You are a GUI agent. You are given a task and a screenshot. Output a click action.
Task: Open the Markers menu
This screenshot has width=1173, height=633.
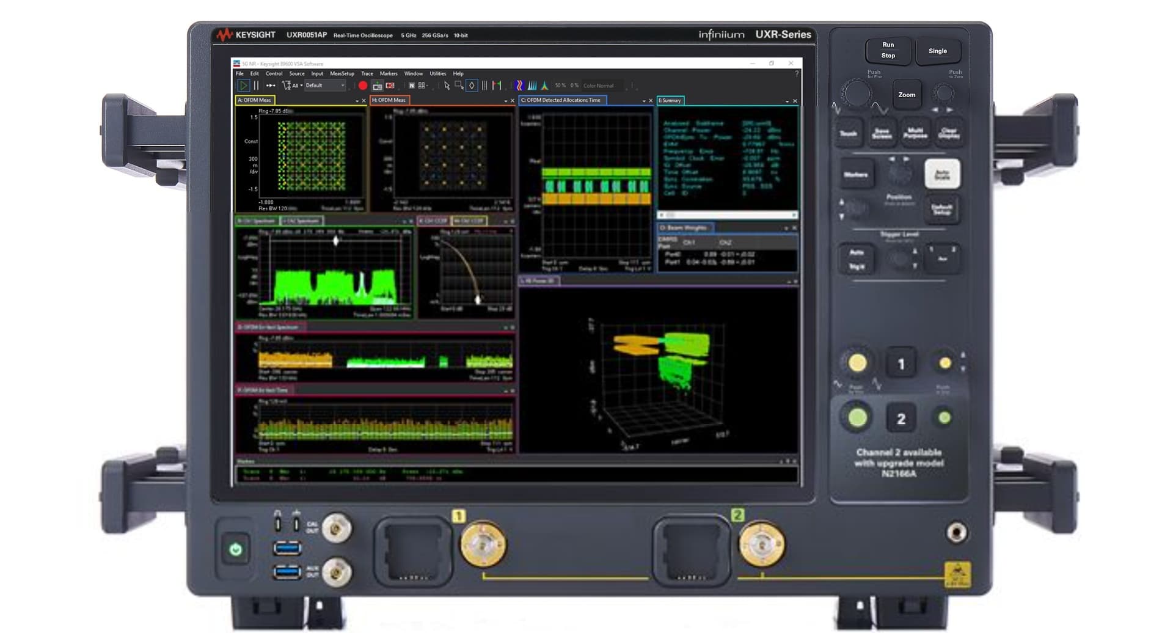(x=389, y=73)
